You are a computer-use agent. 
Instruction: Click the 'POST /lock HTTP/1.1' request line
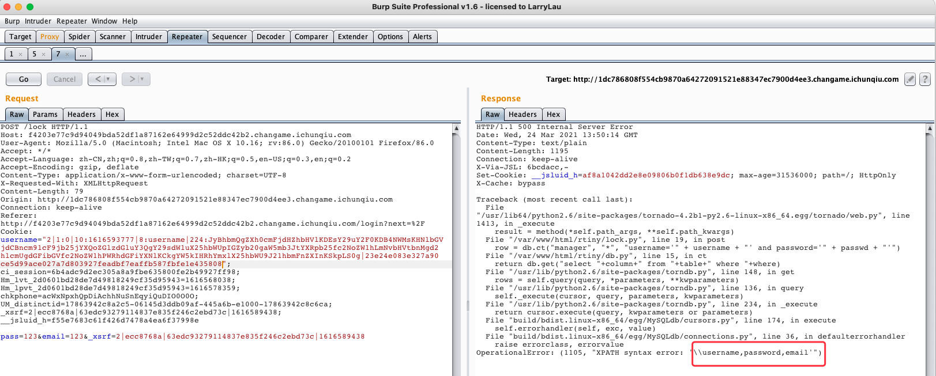44,127
